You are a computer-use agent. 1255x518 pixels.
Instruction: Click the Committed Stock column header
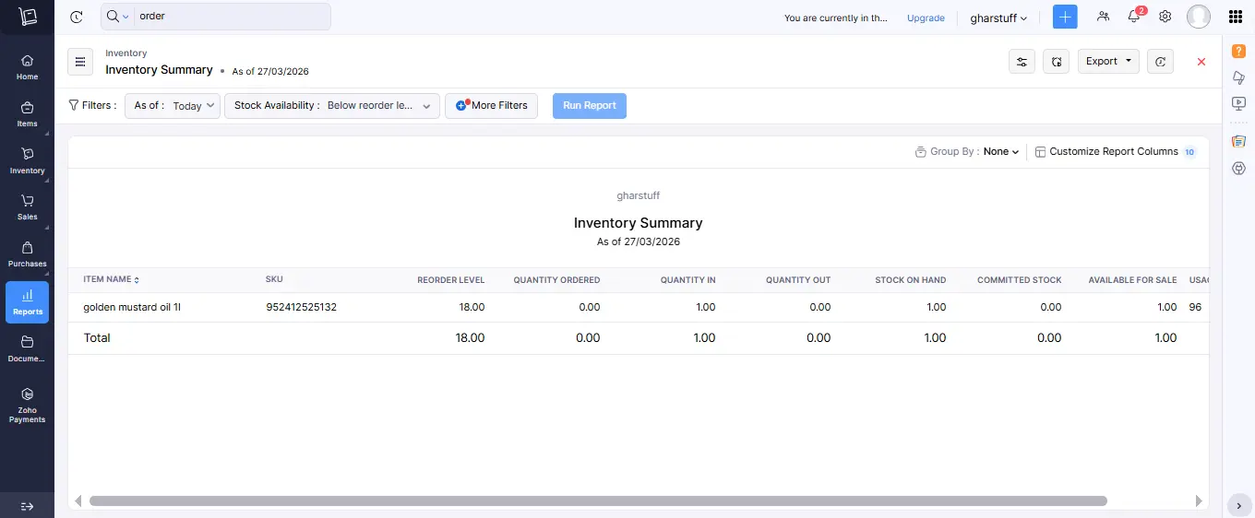(1020, 279)
